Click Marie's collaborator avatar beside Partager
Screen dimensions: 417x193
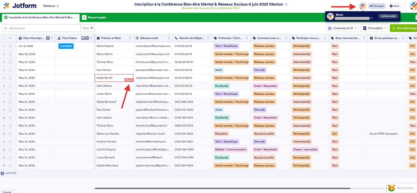click(363, 6)
